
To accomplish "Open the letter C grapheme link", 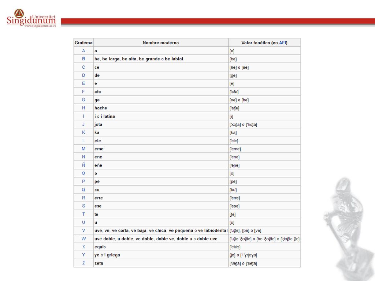I will tap(83, 67).
